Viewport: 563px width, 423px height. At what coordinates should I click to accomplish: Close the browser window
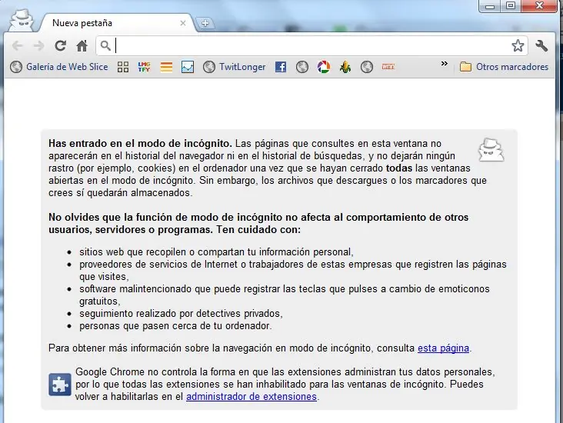point(539,6)
